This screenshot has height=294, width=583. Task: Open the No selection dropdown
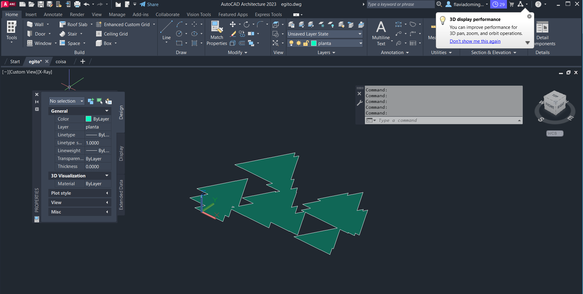point(66,101)
